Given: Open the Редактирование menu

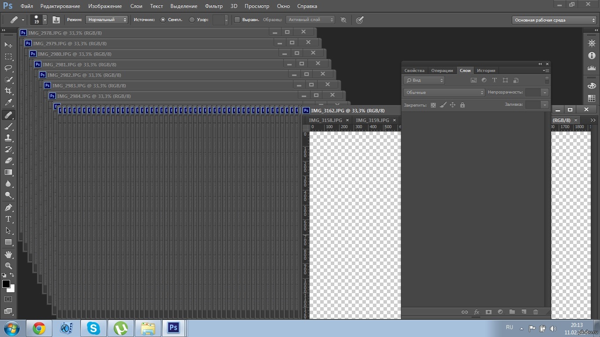Looking at the screenshot, I should point(60,6).
